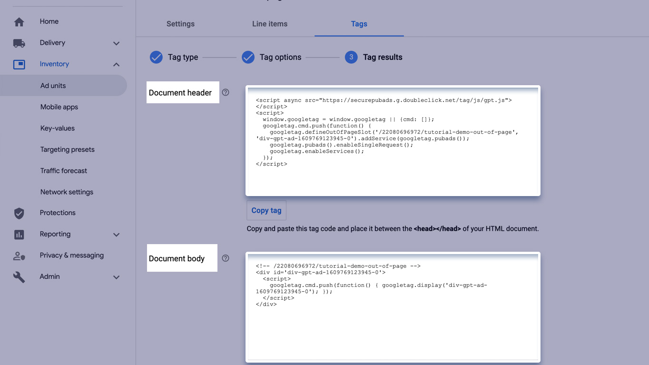The width and height of the screenshot is (649, 365).
Task: Open Admin label in sidebar
Action: click(x=50, y=276)
